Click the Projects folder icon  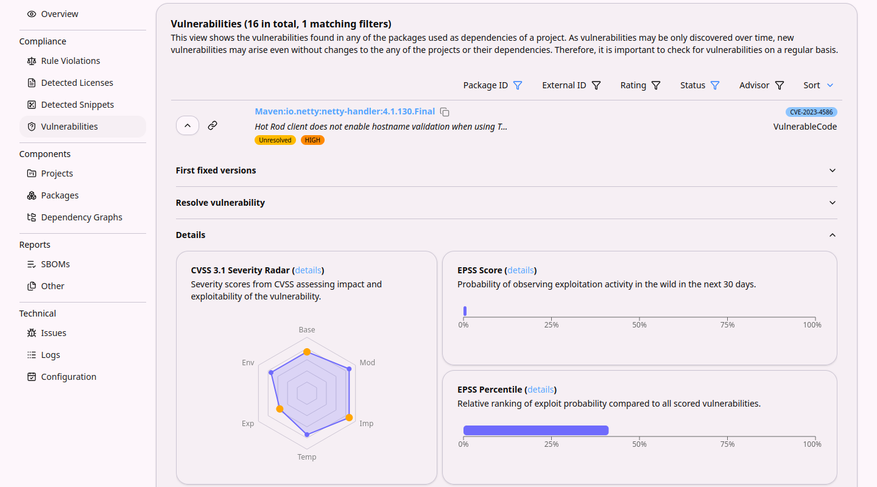[32, 173]
